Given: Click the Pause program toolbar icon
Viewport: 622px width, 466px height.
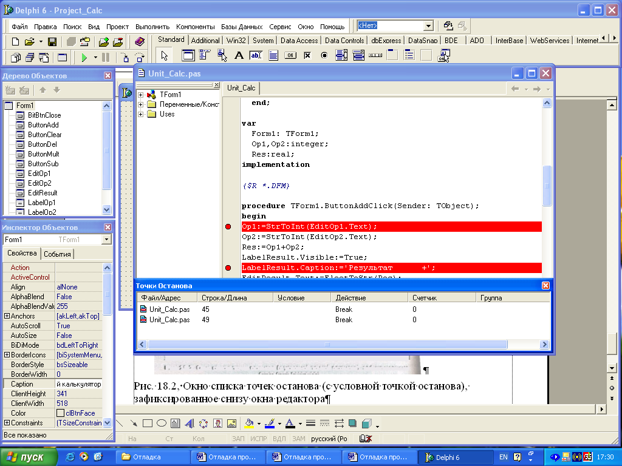Looking at the screenshot, I should 106,58.
